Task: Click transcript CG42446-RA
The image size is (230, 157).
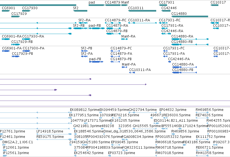Action: click(166, 34)
